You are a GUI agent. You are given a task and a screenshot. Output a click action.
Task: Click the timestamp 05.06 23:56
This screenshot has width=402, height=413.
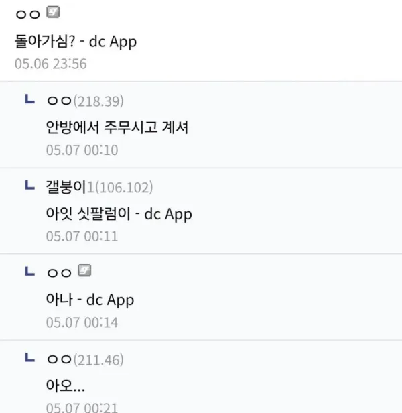point(50,64)
